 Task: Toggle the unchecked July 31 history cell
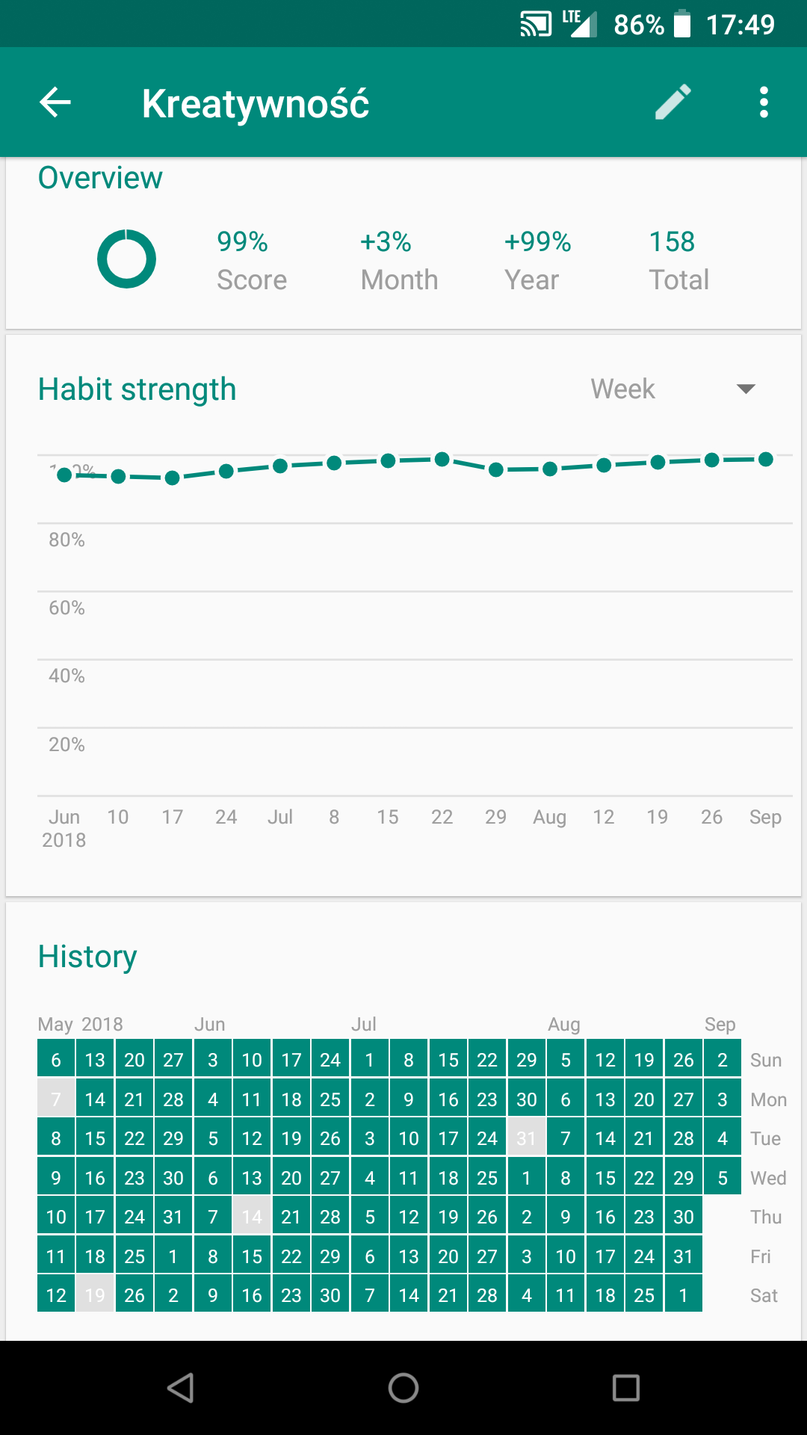(526, 1138)
